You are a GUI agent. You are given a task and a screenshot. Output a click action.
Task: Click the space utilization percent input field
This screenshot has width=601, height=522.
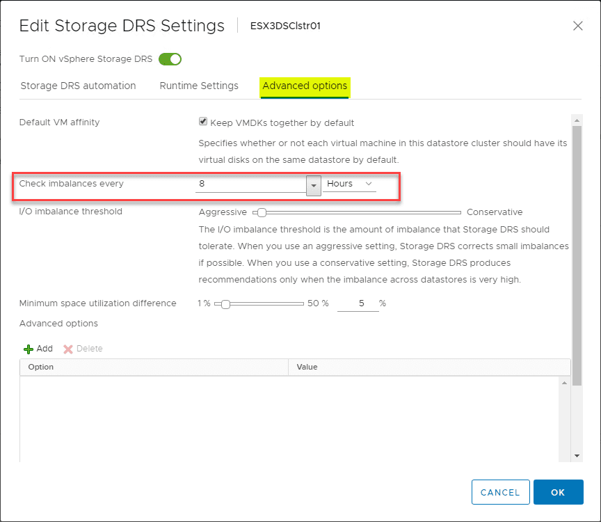pyautogui.click(x=358, y=303)
